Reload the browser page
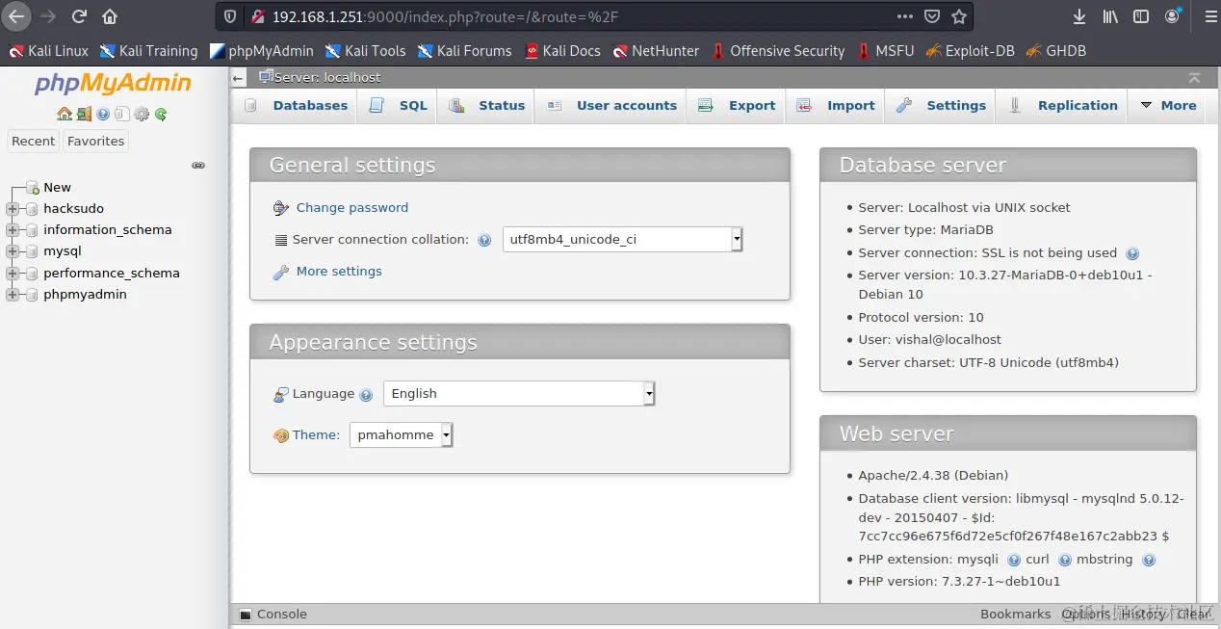Screen dimensions: 1221x629 coord(79,16)
